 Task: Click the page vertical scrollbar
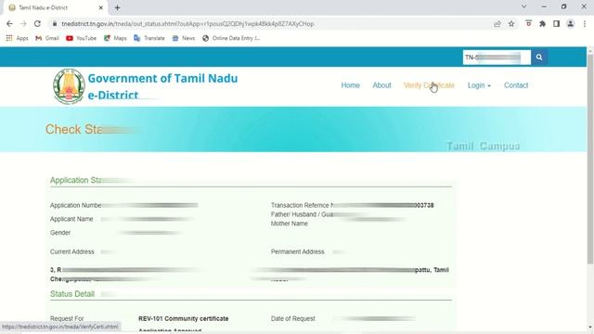coord(590,159)
